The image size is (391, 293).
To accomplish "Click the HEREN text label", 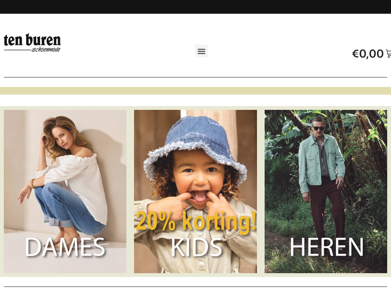I will [x=326, y=247].
